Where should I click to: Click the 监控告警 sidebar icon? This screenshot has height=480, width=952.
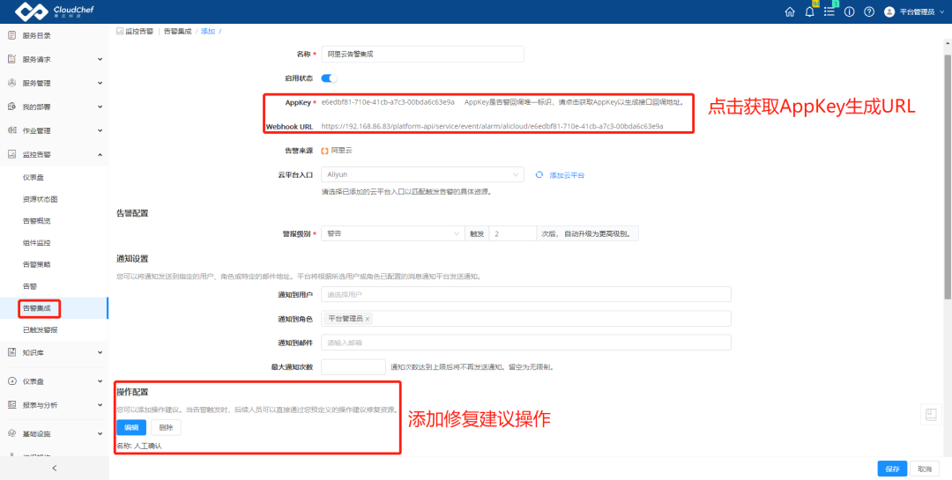click(x=11, y=154)
